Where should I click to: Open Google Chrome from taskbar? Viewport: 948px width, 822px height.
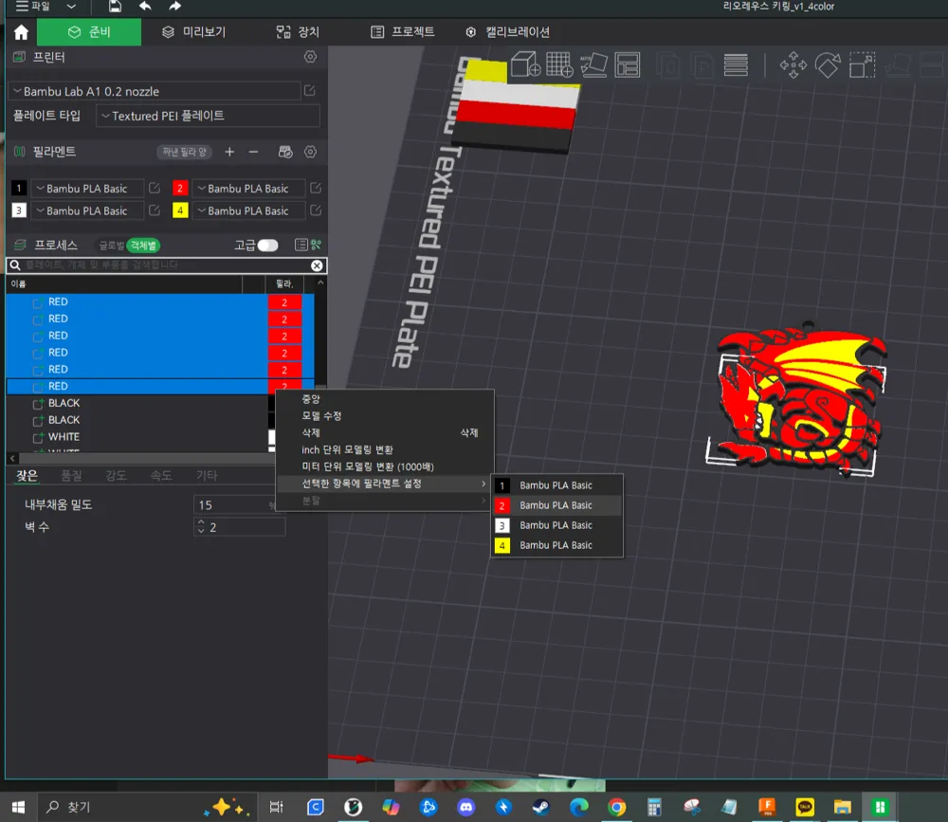[617, 807]
